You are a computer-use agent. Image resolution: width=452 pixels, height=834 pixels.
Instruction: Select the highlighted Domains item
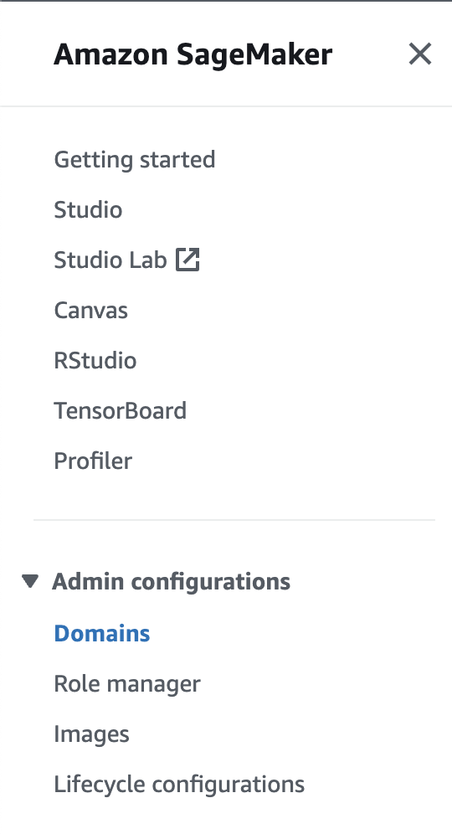click(102, 633)
